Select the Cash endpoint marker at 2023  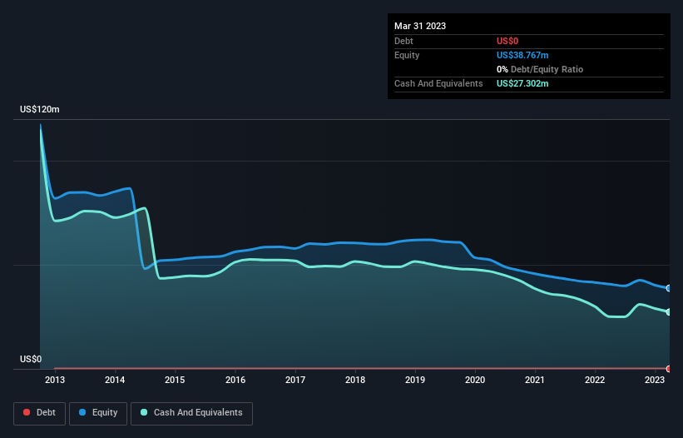tap(669, 312)
